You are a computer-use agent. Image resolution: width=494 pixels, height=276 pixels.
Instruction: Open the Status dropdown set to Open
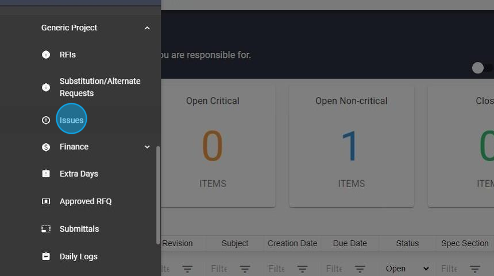(407, 269)
